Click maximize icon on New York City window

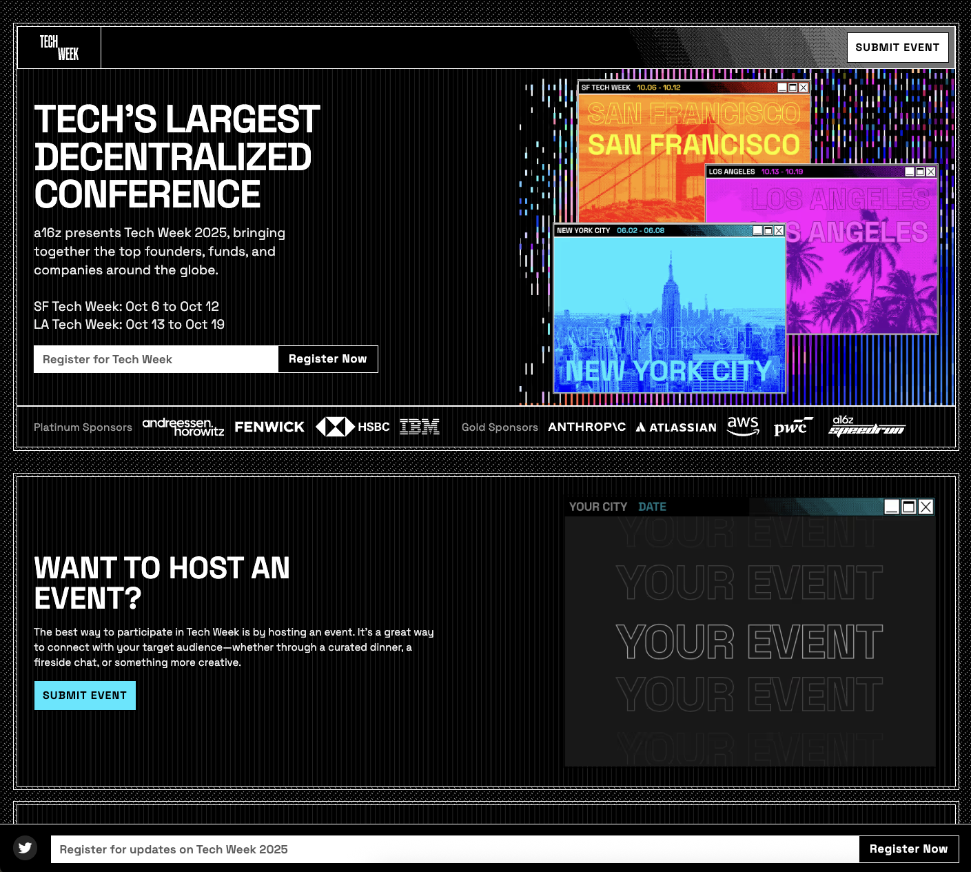pos(768,231)
